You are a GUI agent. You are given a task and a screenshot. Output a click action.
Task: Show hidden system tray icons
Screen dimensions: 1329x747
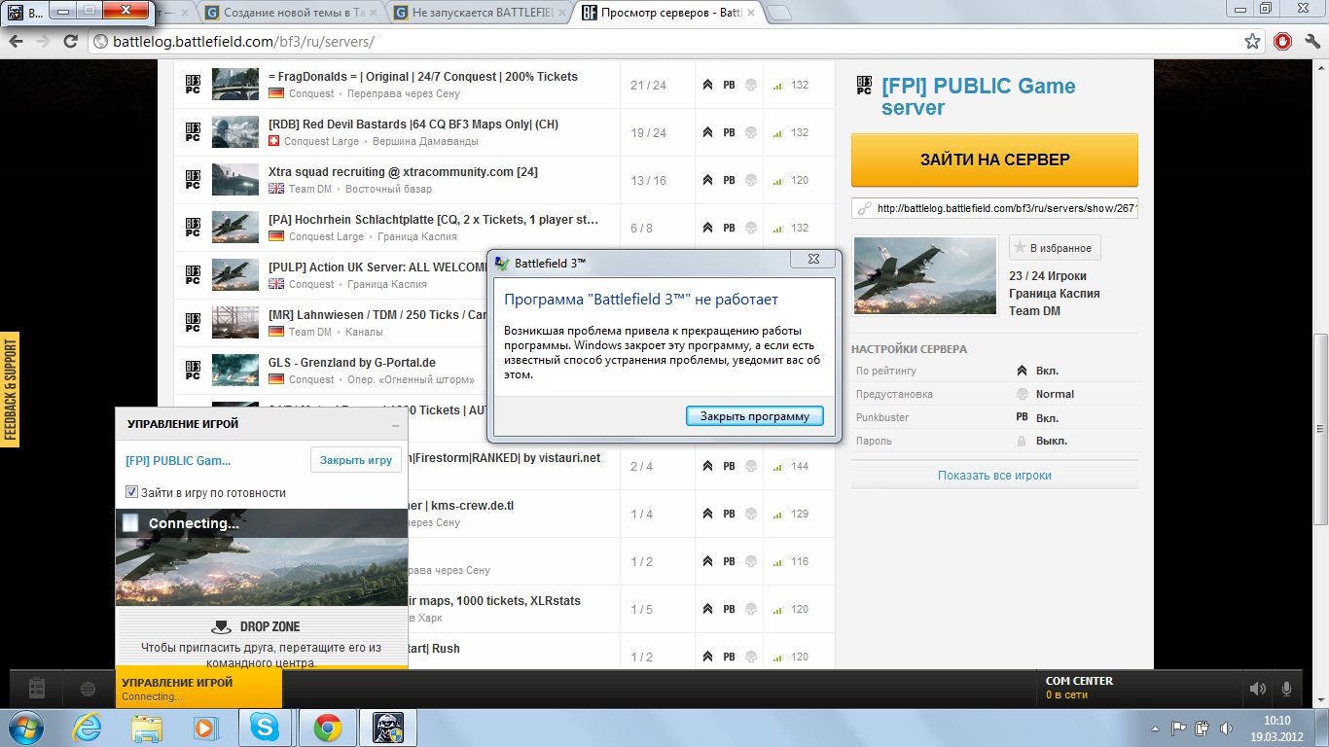[x=1155, y=728]
